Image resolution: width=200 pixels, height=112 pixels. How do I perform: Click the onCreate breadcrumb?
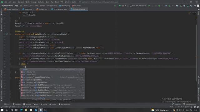(76, 6)
